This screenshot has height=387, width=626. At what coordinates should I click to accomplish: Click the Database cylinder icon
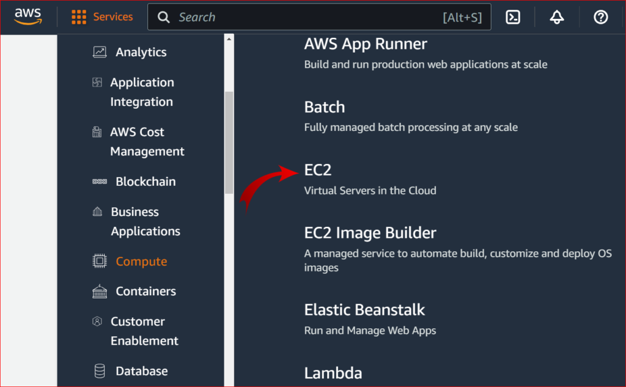coord(100,370)
